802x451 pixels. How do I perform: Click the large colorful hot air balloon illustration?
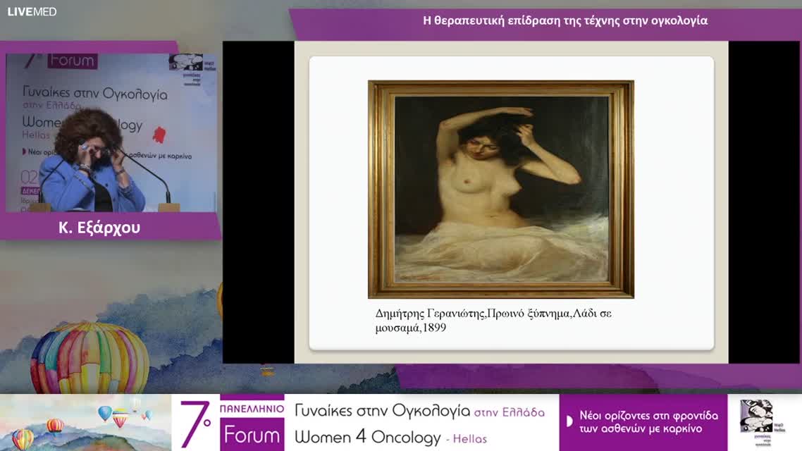pos(90,357)
